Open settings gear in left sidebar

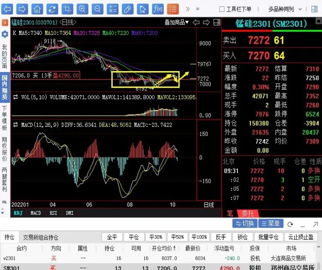tap(5, 34)
